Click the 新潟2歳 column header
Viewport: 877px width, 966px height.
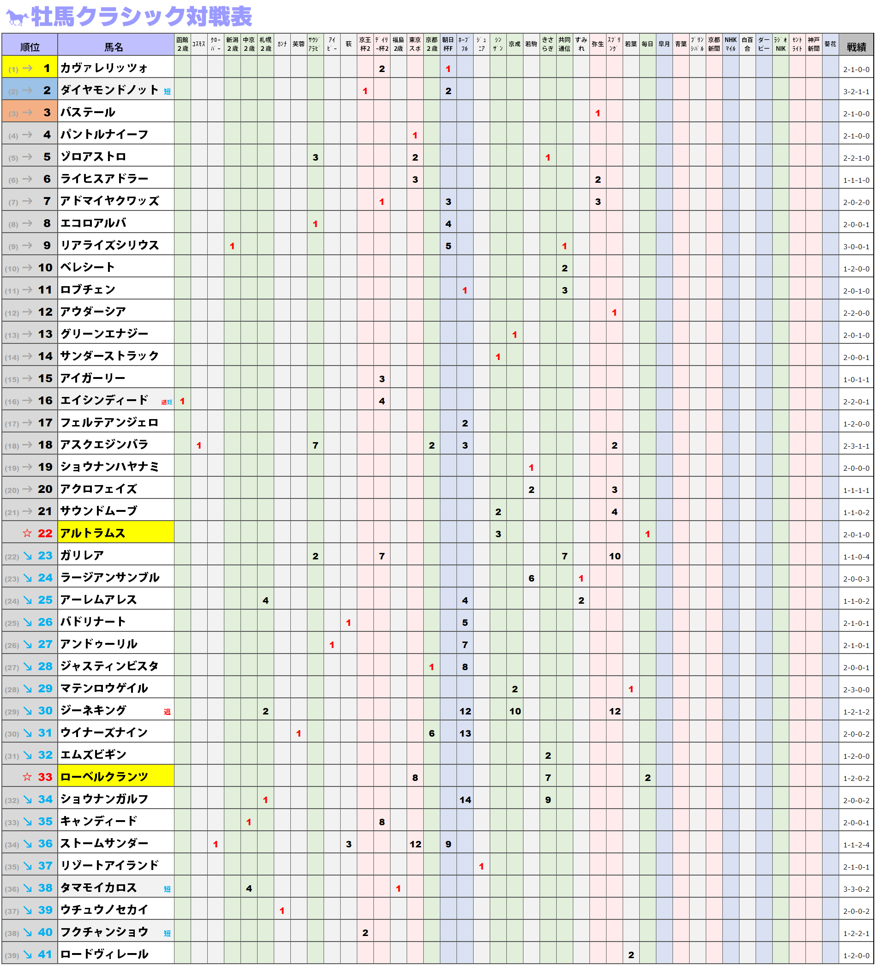point(233,45)
